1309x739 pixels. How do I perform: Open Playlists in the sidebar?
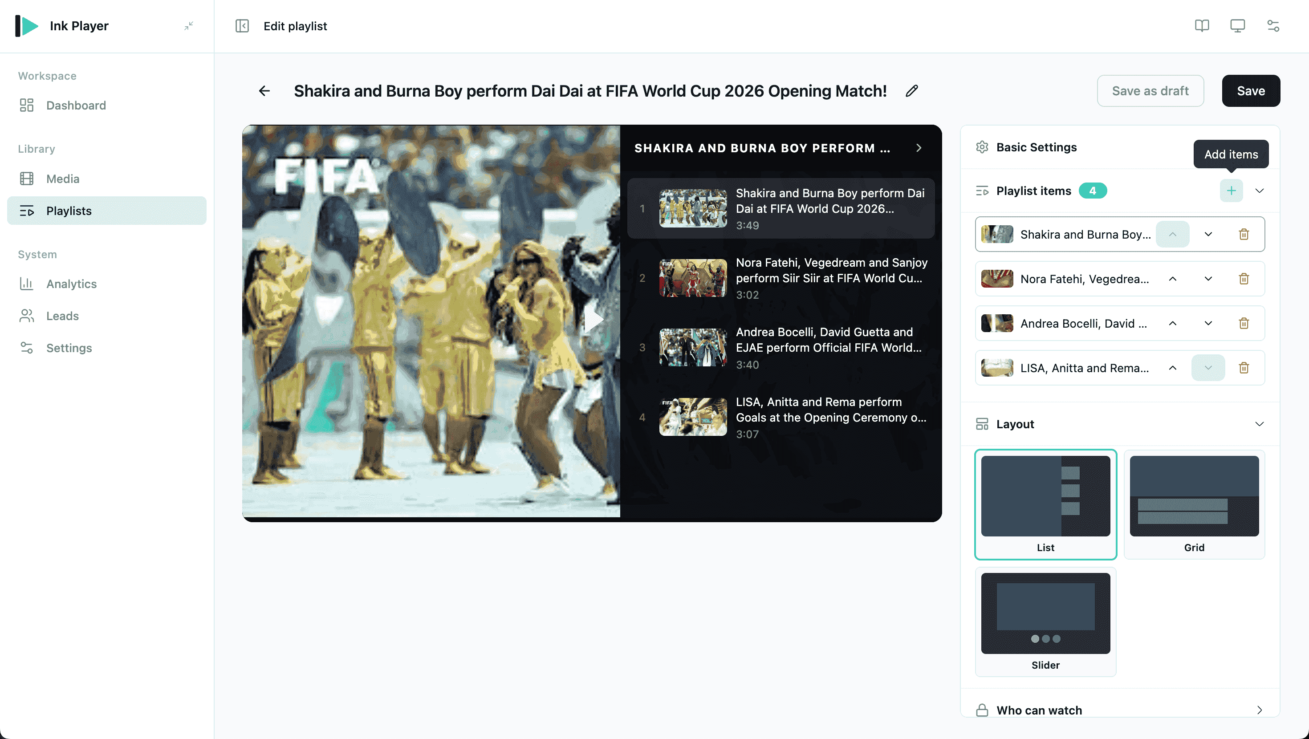(x=107, y=211)
